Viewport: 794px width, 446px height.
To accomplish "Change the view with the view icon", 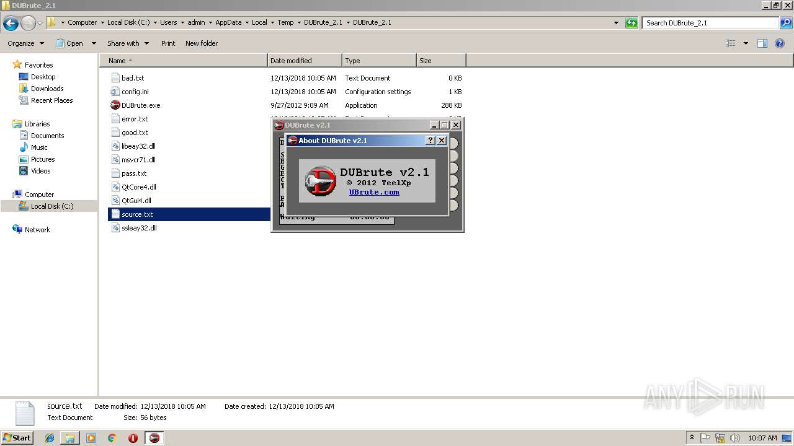I will point(731,43).
